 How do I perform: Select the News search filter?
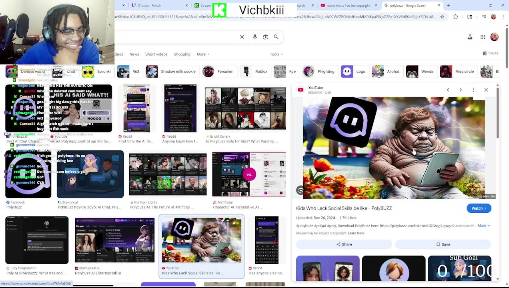[134, 54]
